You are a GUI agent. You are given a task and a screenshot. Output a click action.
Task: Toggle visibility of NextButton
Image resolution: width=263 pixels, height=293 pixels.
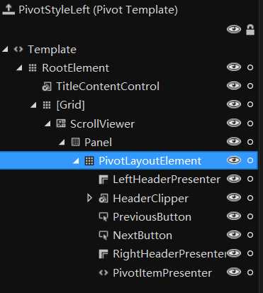[x=234, y=235]
